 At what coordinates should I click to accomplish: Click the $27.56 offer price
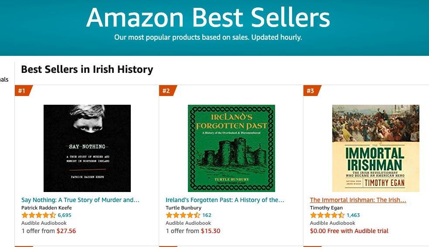66,231
